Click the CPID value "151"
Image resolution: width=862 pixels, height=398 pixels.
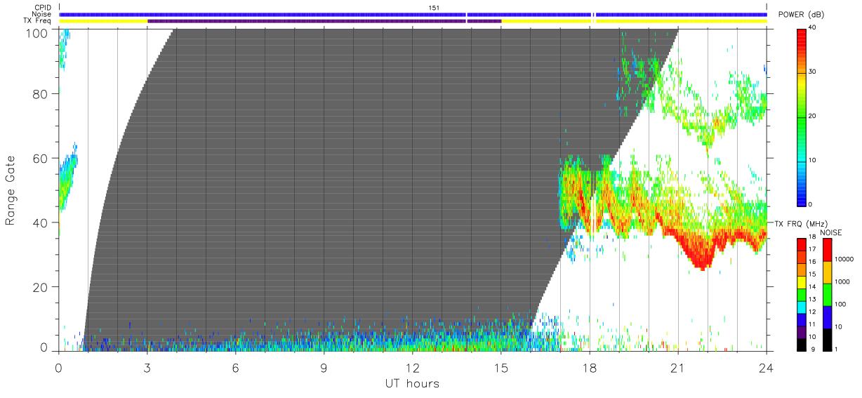coord(434,8)
